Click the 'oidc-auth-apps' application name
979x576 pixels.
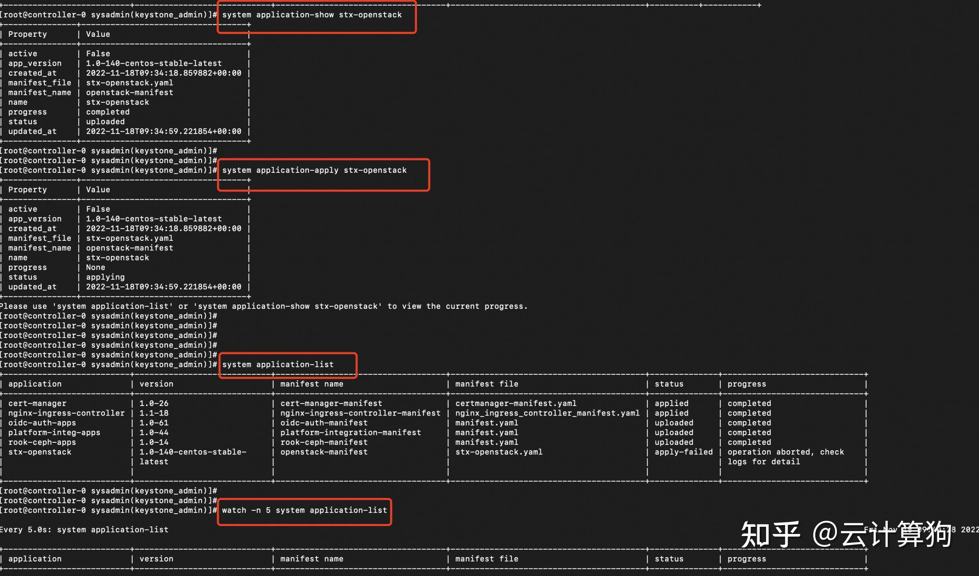[42, 423]
